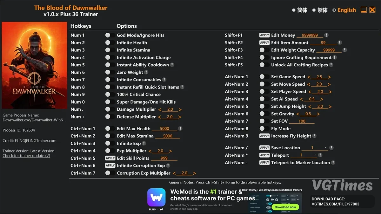The image size is (381, 214).
Task: Click the Edit Money value field
Action: tap(310, 35)
